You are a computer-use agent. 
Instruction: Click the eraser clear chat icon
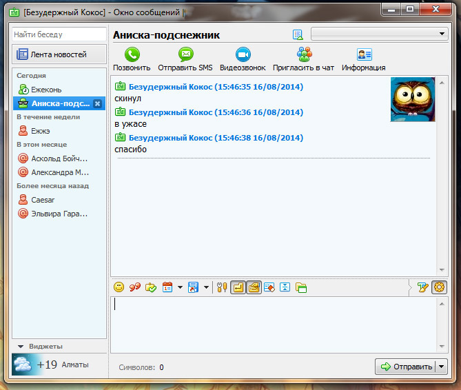pyautogui.click(x=269, y=287)
